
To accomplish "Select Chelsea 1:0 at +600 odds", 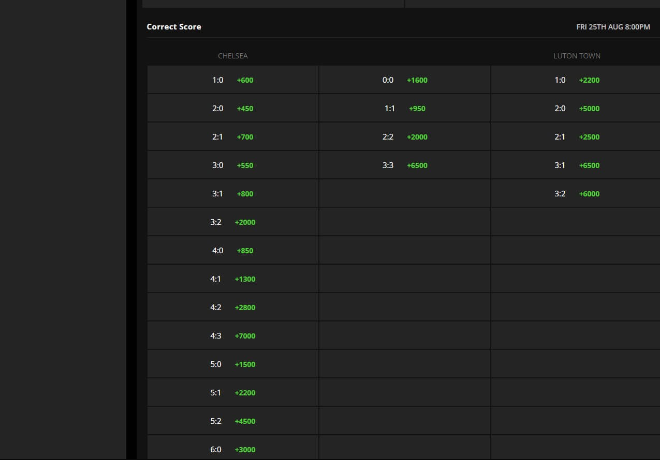I will tap(233, 80).
